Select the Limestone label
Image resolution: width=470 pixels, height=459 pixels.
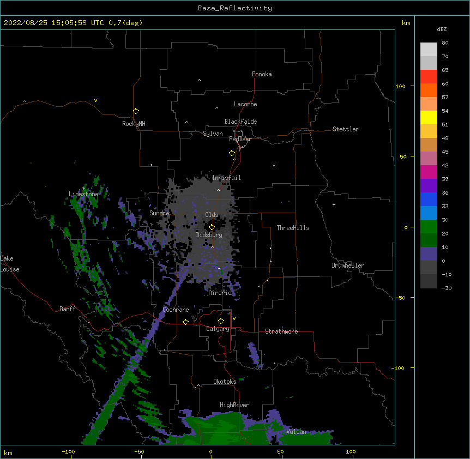[83, 194]
